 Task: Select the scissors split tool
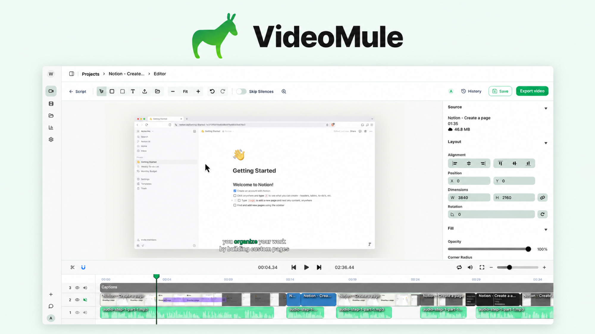(x=73, y=267)
